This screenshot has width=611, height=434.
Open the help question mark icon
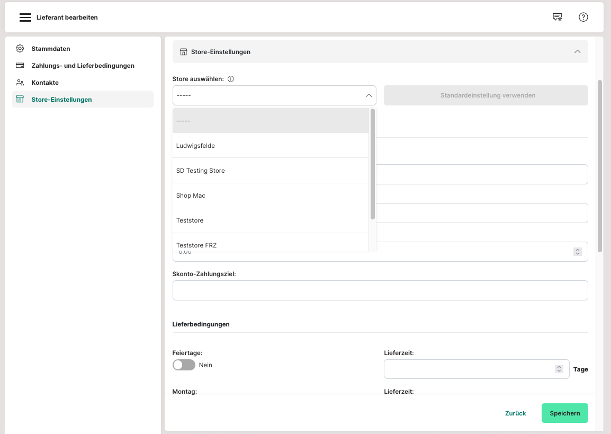coord(583,17)
